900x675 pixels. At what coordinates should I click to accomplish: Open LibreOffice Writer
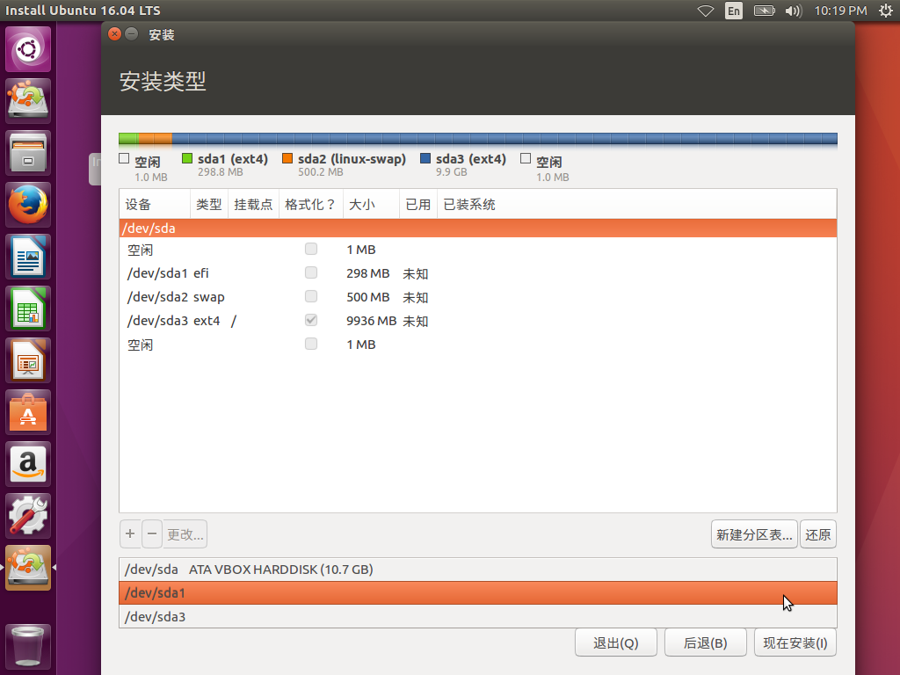(x=28, y=257)
